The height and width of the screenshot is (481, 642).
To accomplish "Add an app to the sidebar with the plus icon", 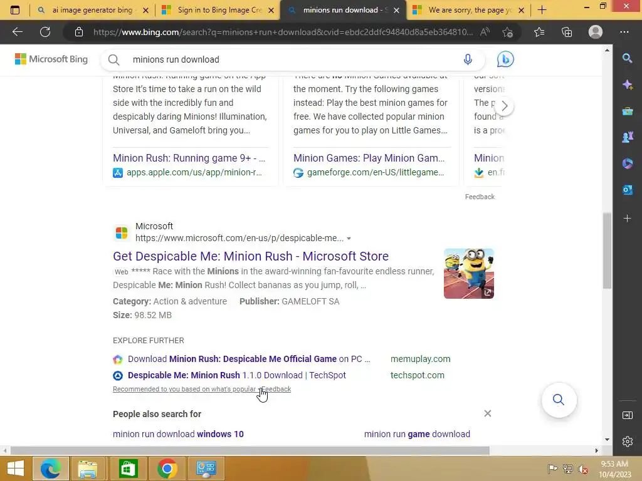I will pyautogui.click(x=627, y=219).
